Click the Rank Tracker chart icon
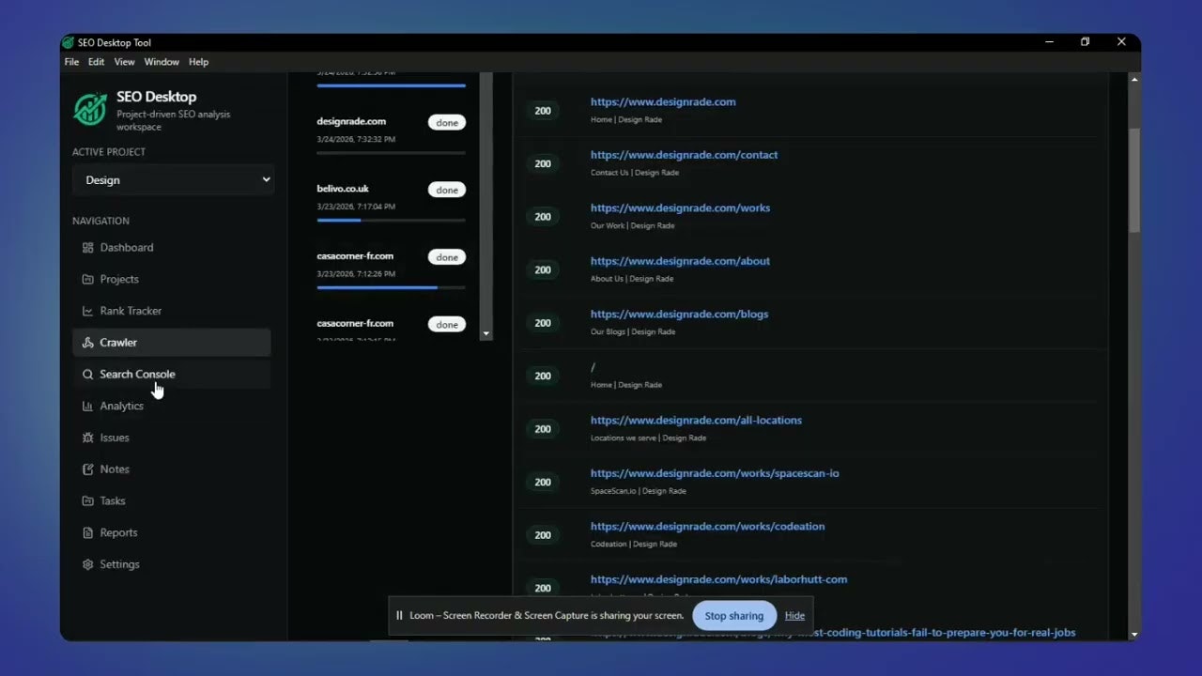This screenshot has height=676, width=1202. coord(87,311)
